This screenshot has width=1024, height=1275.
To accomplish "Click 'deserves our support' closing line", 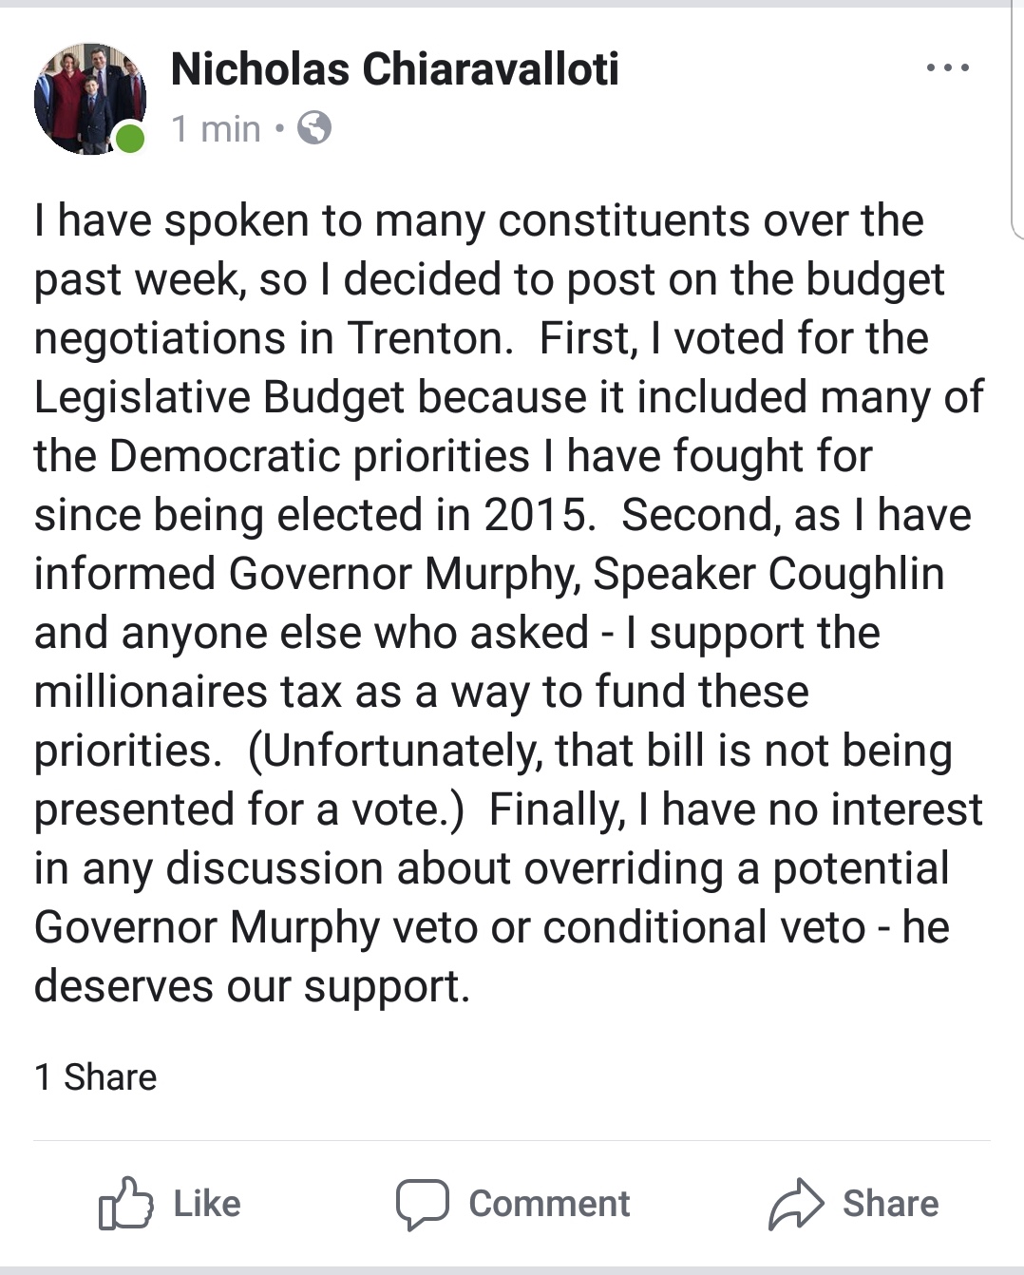I will coord(252,986).
